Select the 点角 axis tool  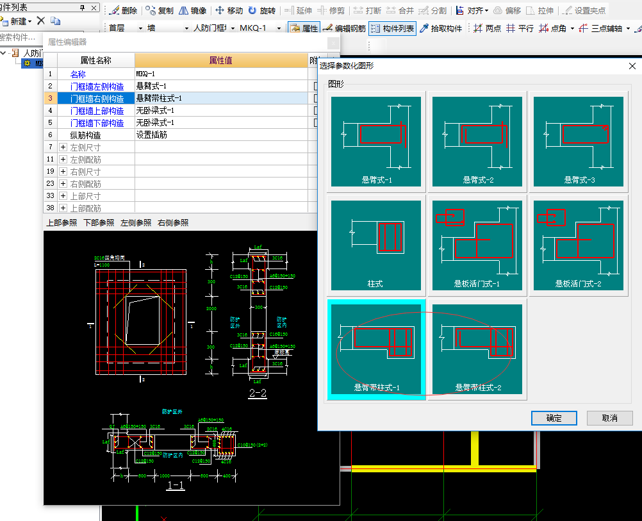tap(553, 28)
